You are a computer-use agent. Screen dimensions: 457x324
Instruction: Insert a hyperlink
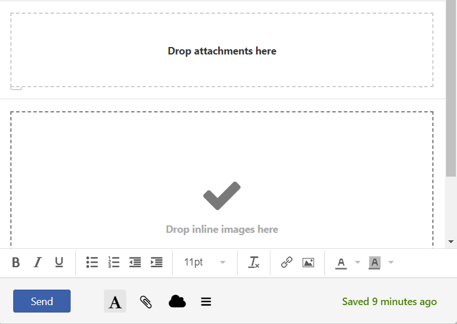point(286,263)
